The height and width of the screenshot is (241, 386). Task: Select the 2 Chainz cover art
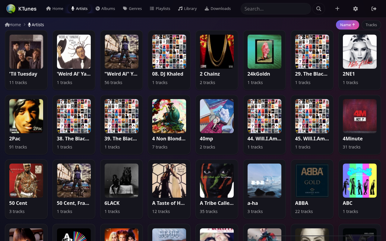point(217,52)
